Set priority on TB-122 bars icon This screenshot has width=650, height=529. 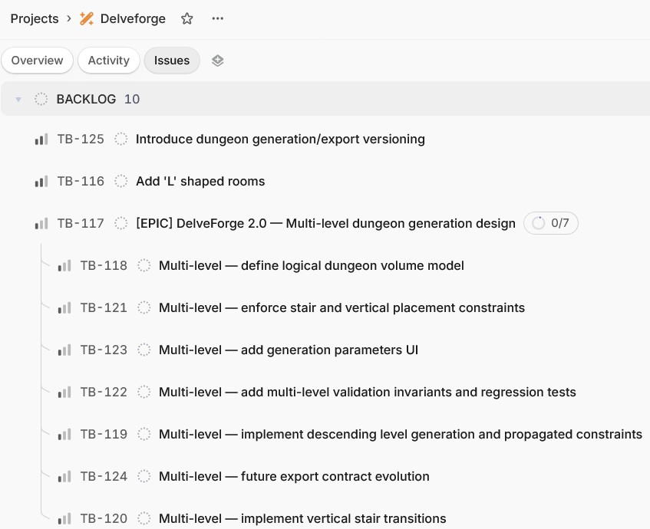(x=64, y=393)
